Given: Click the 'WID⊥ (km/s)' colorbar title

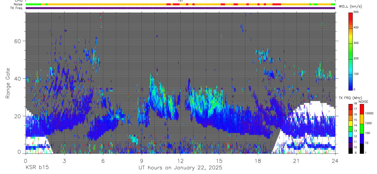Looking at the screenshot, I should [x=351, y=6].
